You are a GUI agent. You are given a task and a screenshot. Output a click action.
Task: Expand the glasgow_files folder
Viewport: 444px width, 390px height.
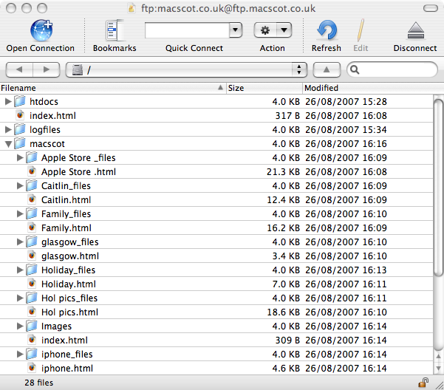pyautogui.click(x=20, y=242)
